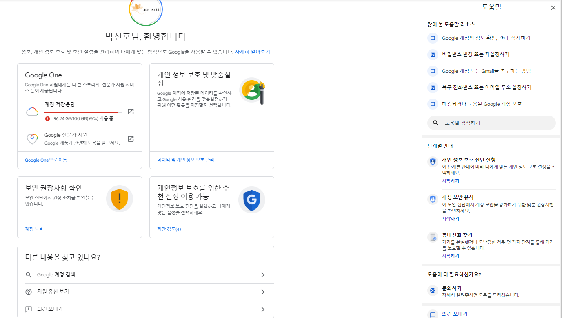Click 개인정보 보호를 위한 추천 설정 card title
The image size is (562, 318).
[193, 192]
